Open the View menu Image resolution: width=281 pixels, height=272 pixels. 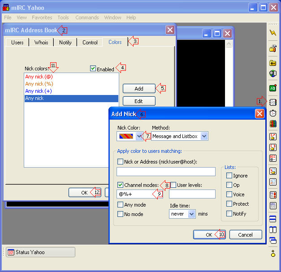(x=22, y=17)
